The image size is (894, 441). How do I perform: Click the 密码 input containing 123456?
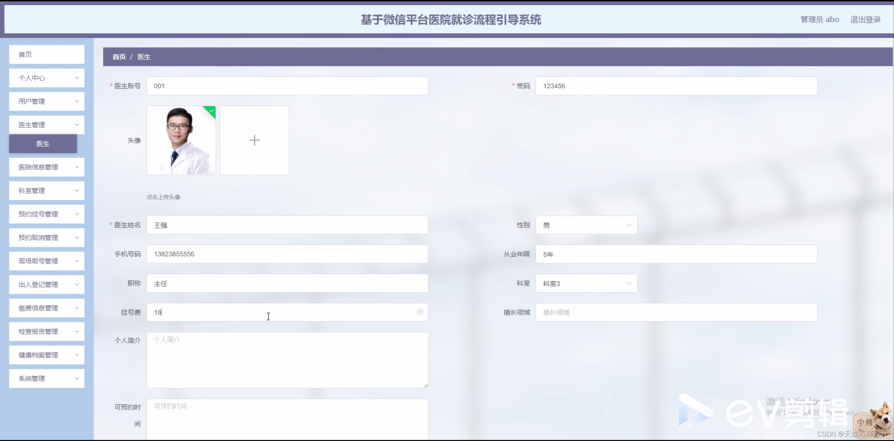(x=676, y=86)
